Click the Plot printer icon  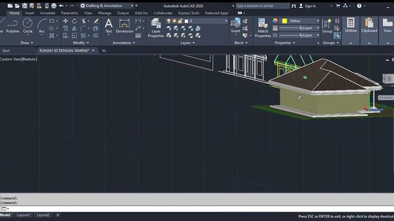(54, 6)
